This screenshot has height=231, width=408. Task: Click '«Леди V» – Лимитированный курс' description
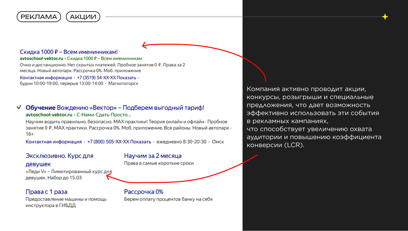tap(69, 175)
